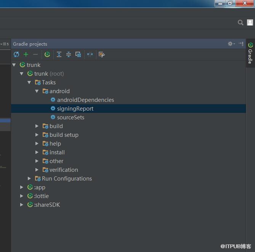Expand the install task group
The height and width of the screenshot is (252, 255).
point(37,152)
